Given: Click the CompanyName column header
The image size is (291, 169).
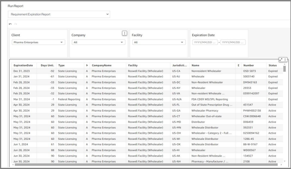Looking at the screenshot, I should pos(102,65).
